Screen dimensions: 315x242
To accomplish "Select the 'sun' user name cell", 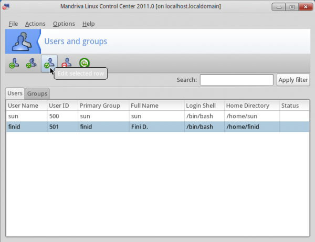I will (27, 116).
